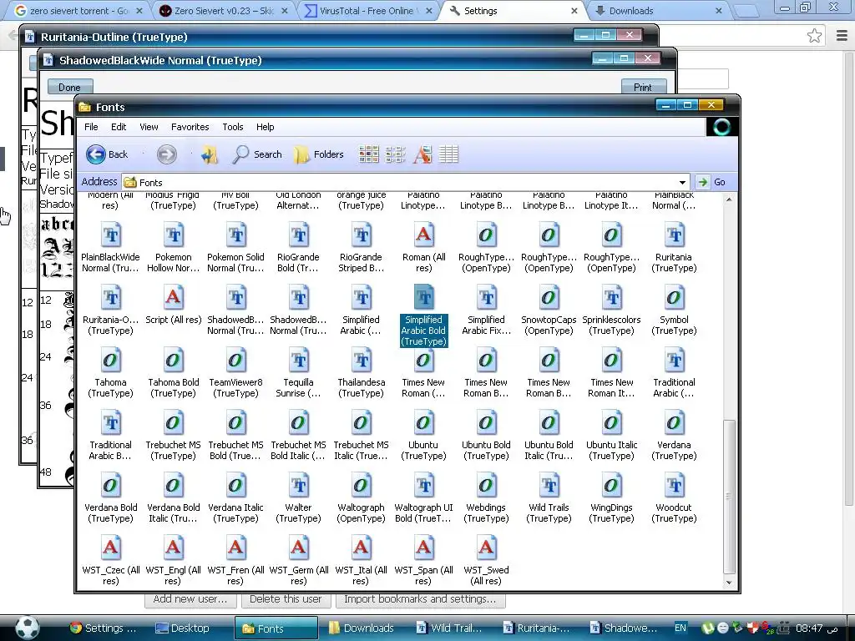Screen dimensions: 855x641
Task: Select Tahoma Bold (TrueType) font
Action: tap(174, 373)
